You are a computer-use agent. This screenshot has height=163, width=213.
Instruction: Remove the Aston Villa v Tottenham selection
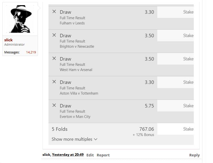tap(54, 82)
